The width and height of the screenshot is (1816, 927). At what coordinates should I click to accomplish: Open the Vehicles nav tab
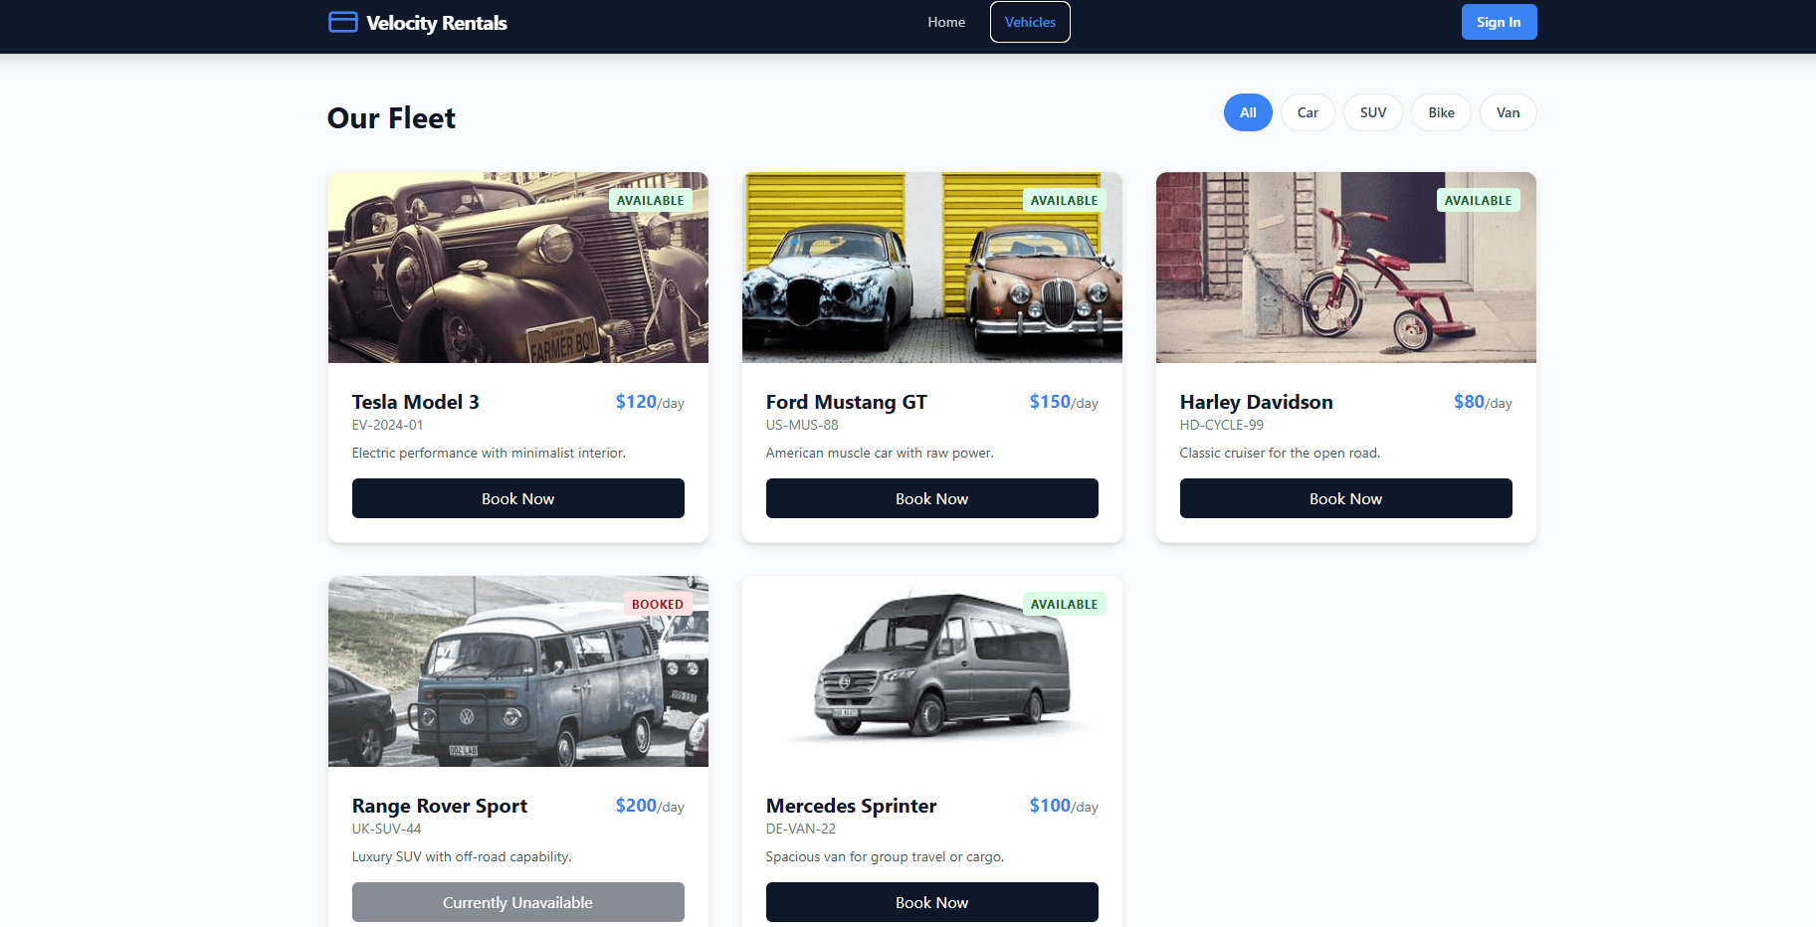pyautogui.click(x=1030, y=22)
